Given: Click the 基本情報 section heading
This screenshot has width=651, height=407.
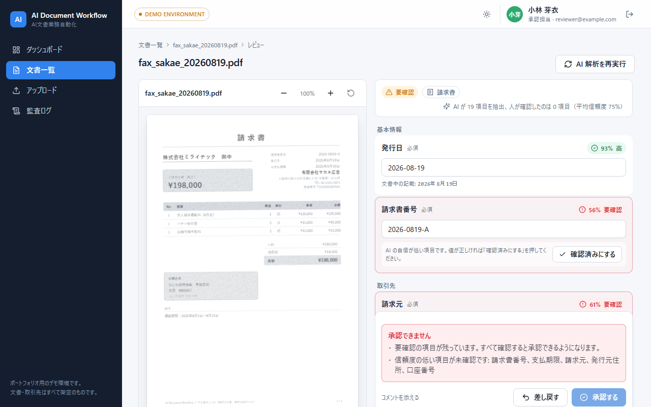Looking at the screenshot, I should [x=390, y=130].
